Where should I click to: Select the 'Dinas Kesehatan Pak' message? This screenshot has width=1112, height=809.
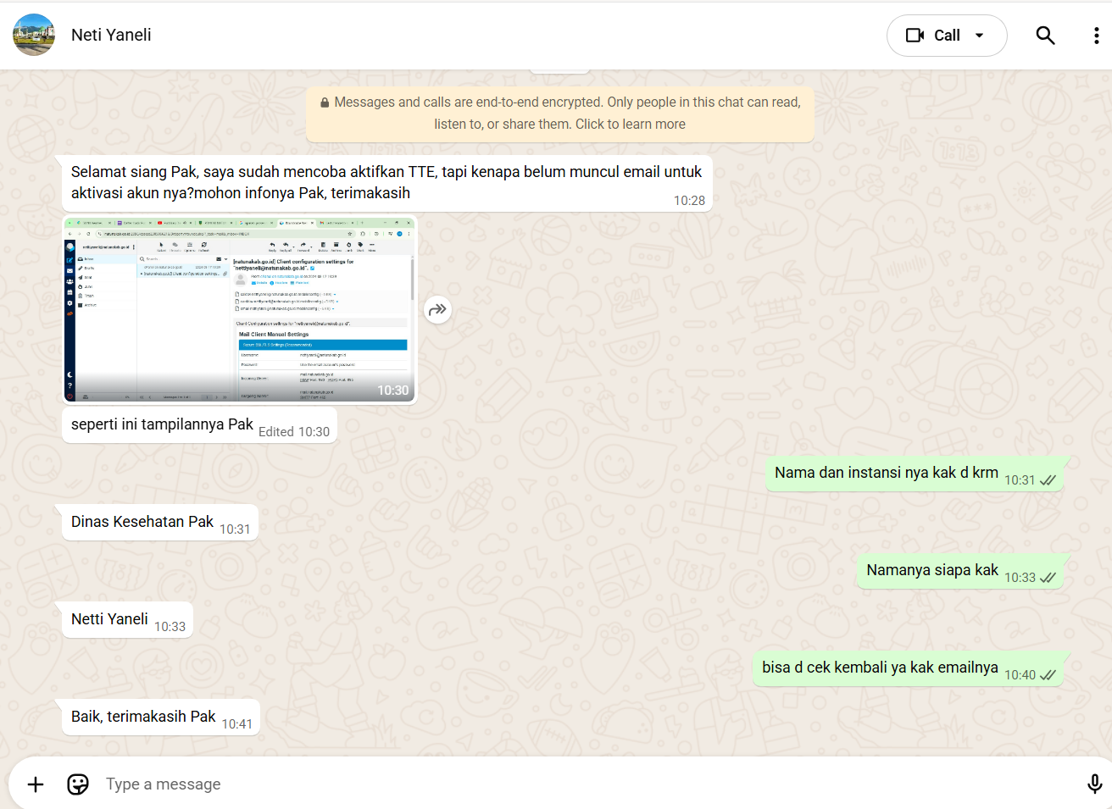pos(142,522)
